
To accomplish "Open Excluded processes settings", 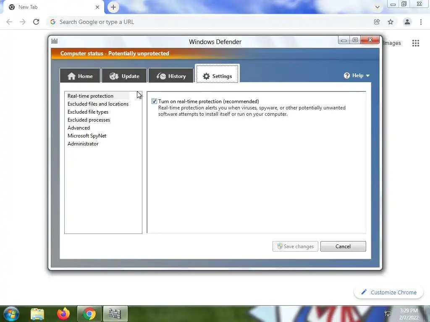I will 89,119.
